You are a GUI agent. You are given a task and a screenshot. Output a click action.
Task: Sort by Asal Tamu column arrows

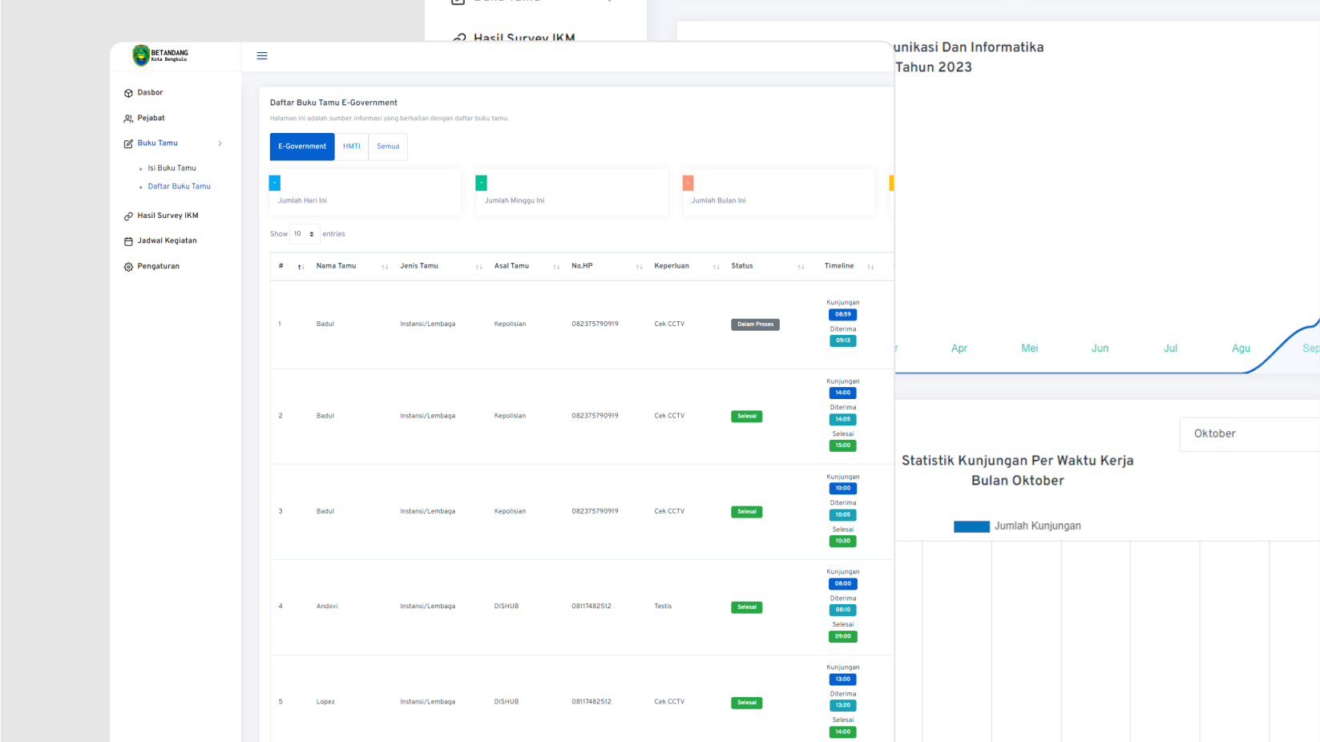tap(556, 267)
